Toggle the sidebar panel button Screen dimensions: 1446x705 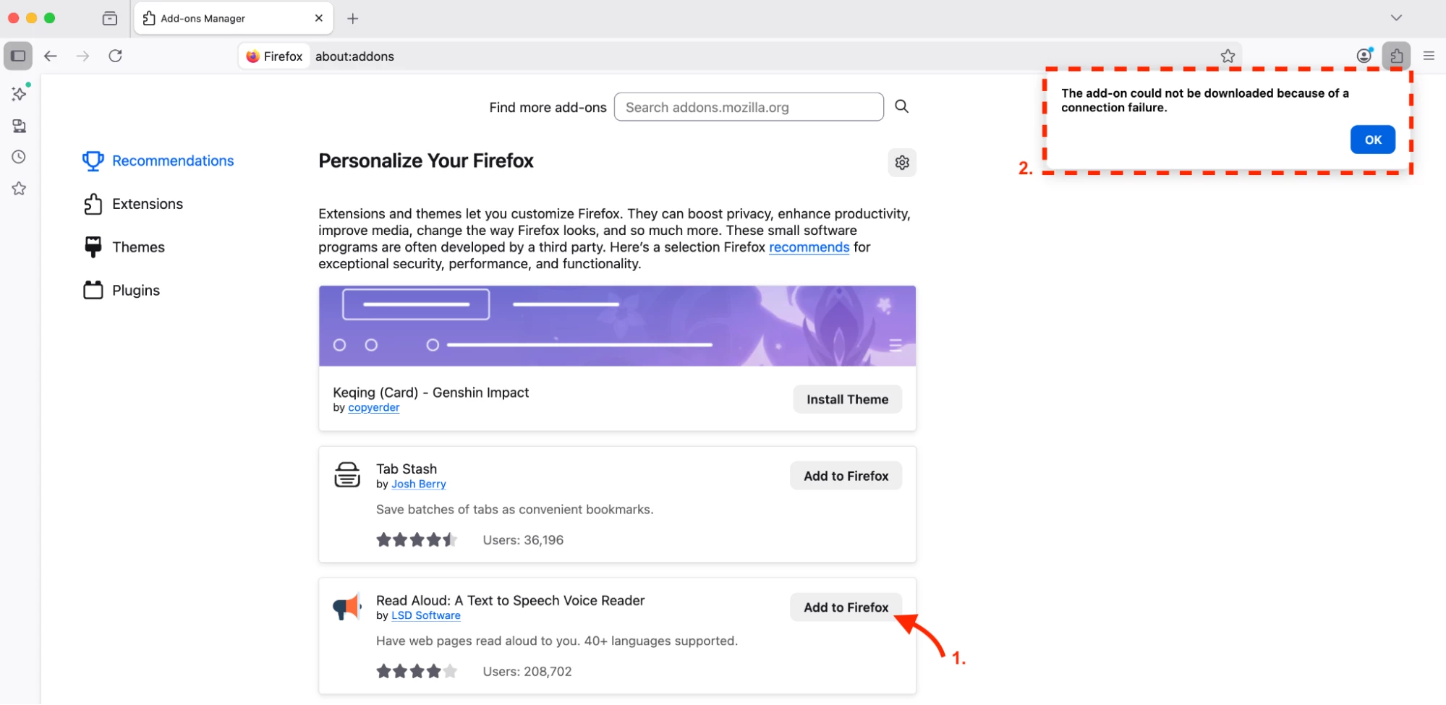(x=18, y=56)
